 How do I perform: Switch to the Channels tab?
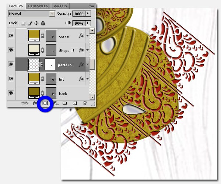click(38, 6)
